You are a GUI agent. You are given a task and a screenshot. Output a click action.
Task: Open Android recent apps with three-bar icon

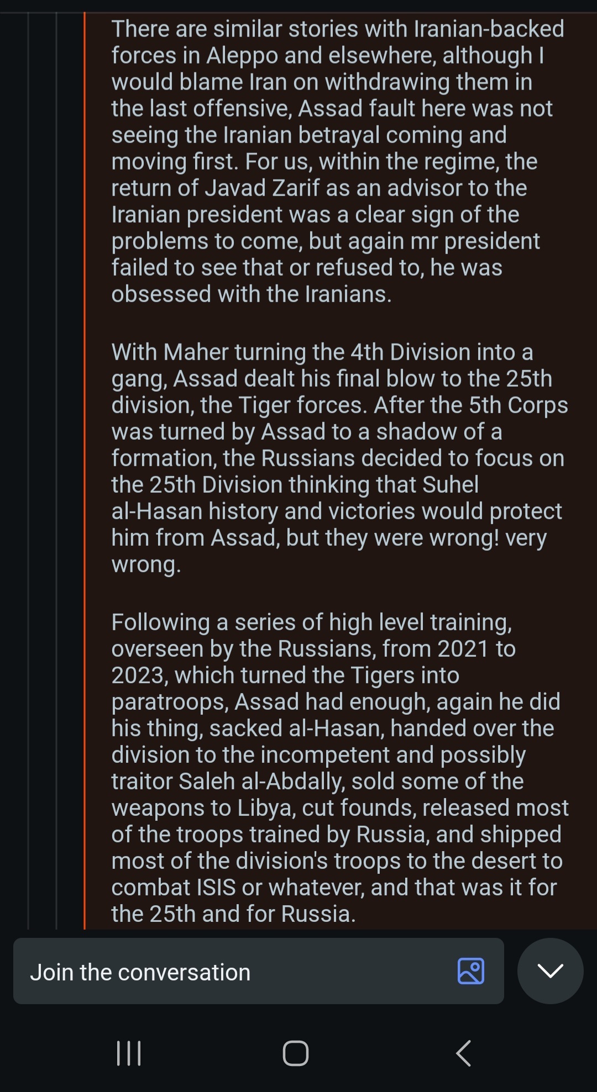(x=129, y=1053)
